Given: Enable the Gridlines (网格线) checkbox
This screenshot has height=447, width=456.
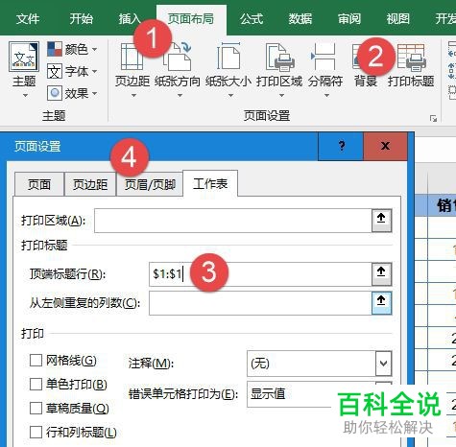Looking at the screenshot, I should click(x=36, y=361).
